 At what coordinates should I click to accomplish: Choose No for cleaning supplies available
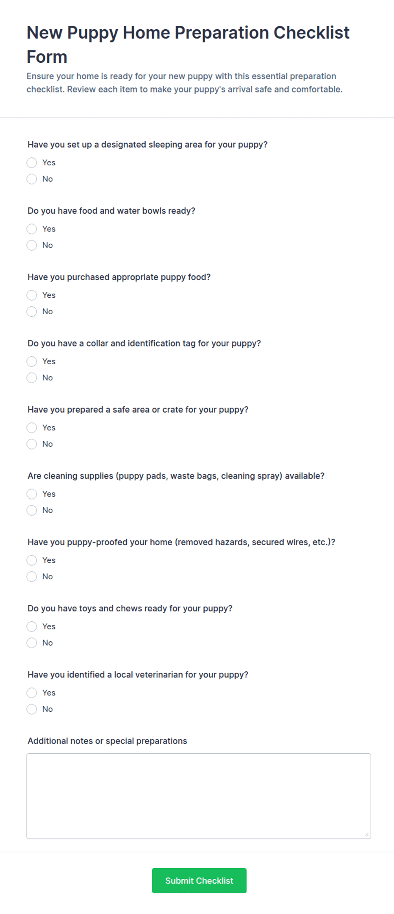tap(32, 510)
